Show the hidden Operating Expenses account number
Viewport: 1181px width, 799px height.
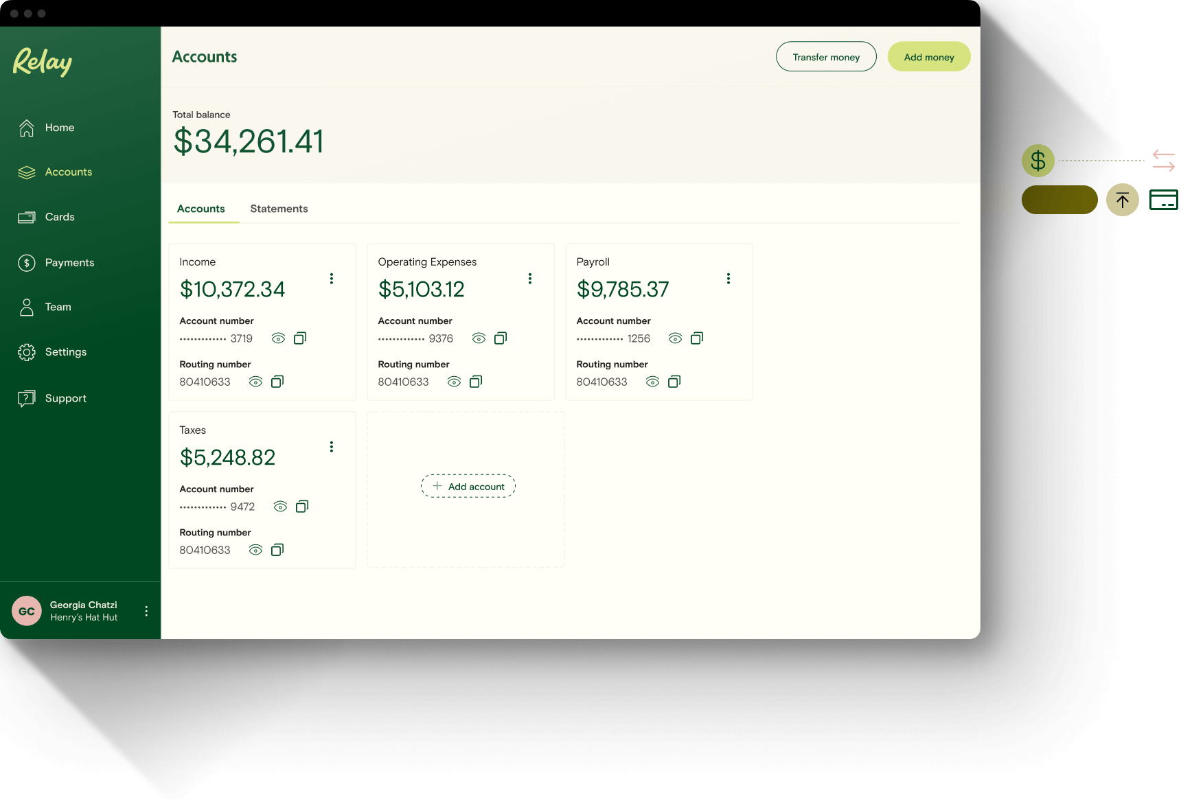point(479,338)
